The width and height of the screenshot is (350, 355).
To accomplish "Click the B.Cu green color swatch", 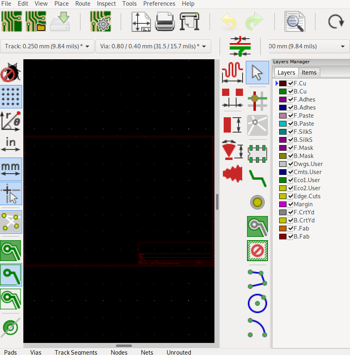I will [x=283, y=91].
